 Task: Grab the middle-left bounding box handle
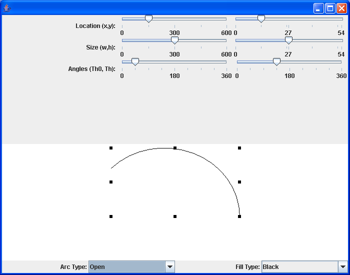(x=111, y=182)
